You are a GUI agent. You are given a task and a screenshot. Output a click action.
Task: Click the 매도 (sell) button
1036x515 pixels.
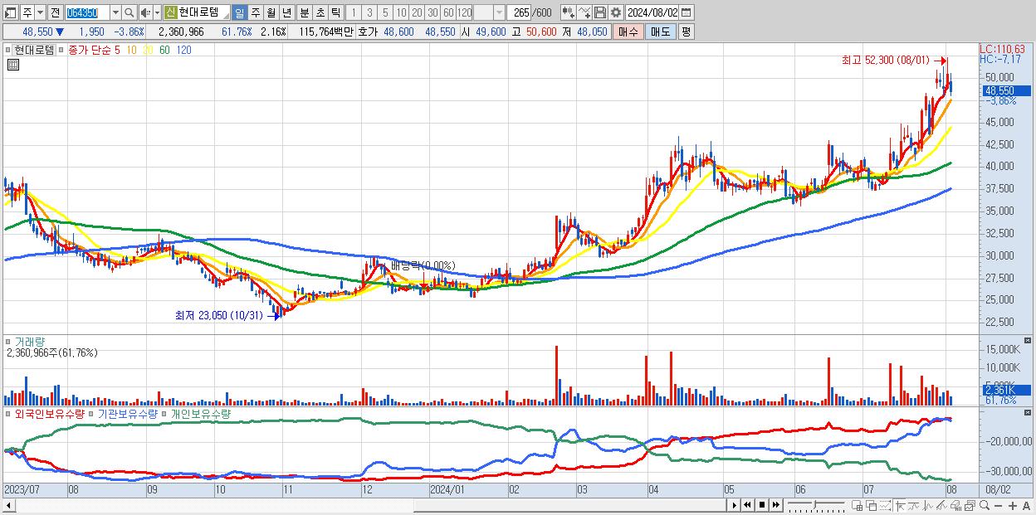[x=661, y=32]
